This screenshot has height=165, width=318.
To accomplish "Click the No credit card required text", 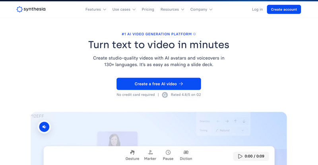I will pos(136,95).
